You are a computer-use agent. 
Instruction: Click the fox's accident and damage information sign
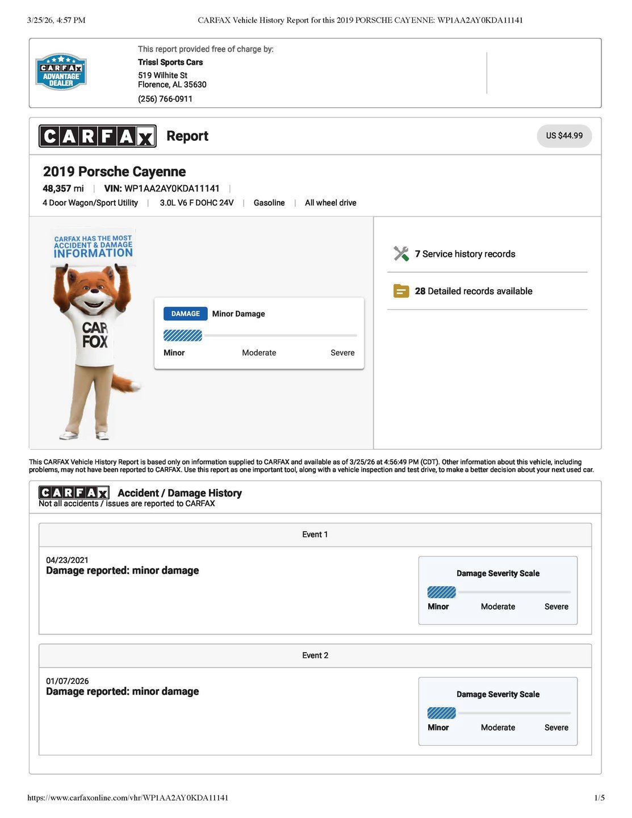point(93,247)
